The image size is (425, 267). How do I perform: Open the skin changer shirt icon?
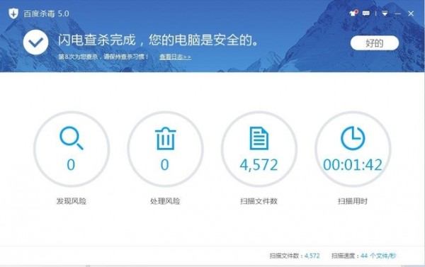coord(353,13)
